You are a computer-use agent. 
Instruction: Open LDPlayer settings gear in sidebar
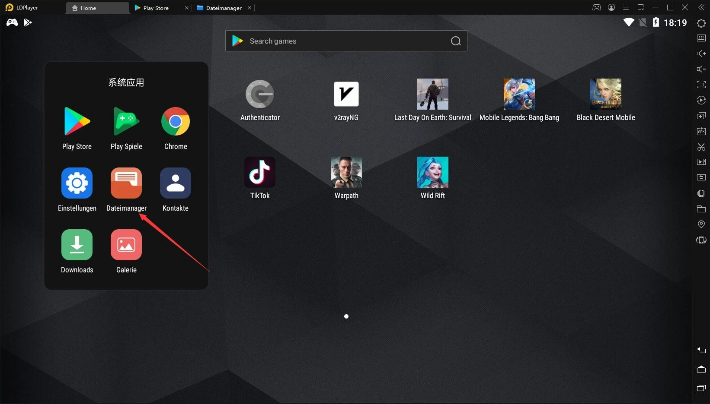coord(701,23)
